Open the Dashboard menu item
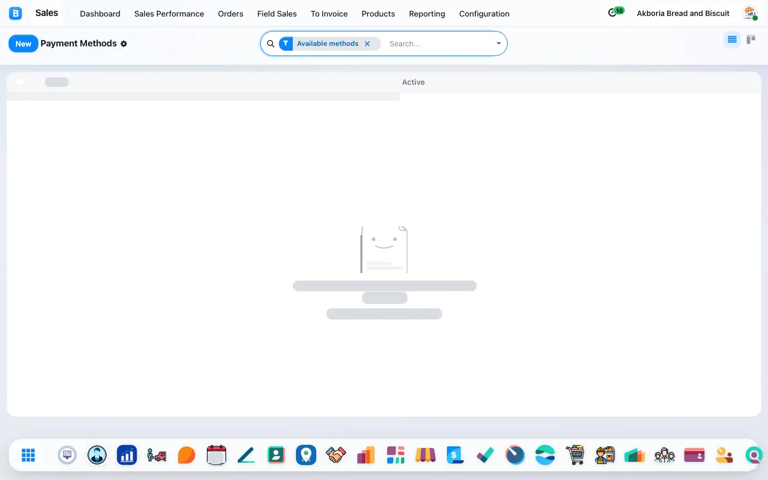Viewport: 768px width, 480px height. (x=100, y=14)
